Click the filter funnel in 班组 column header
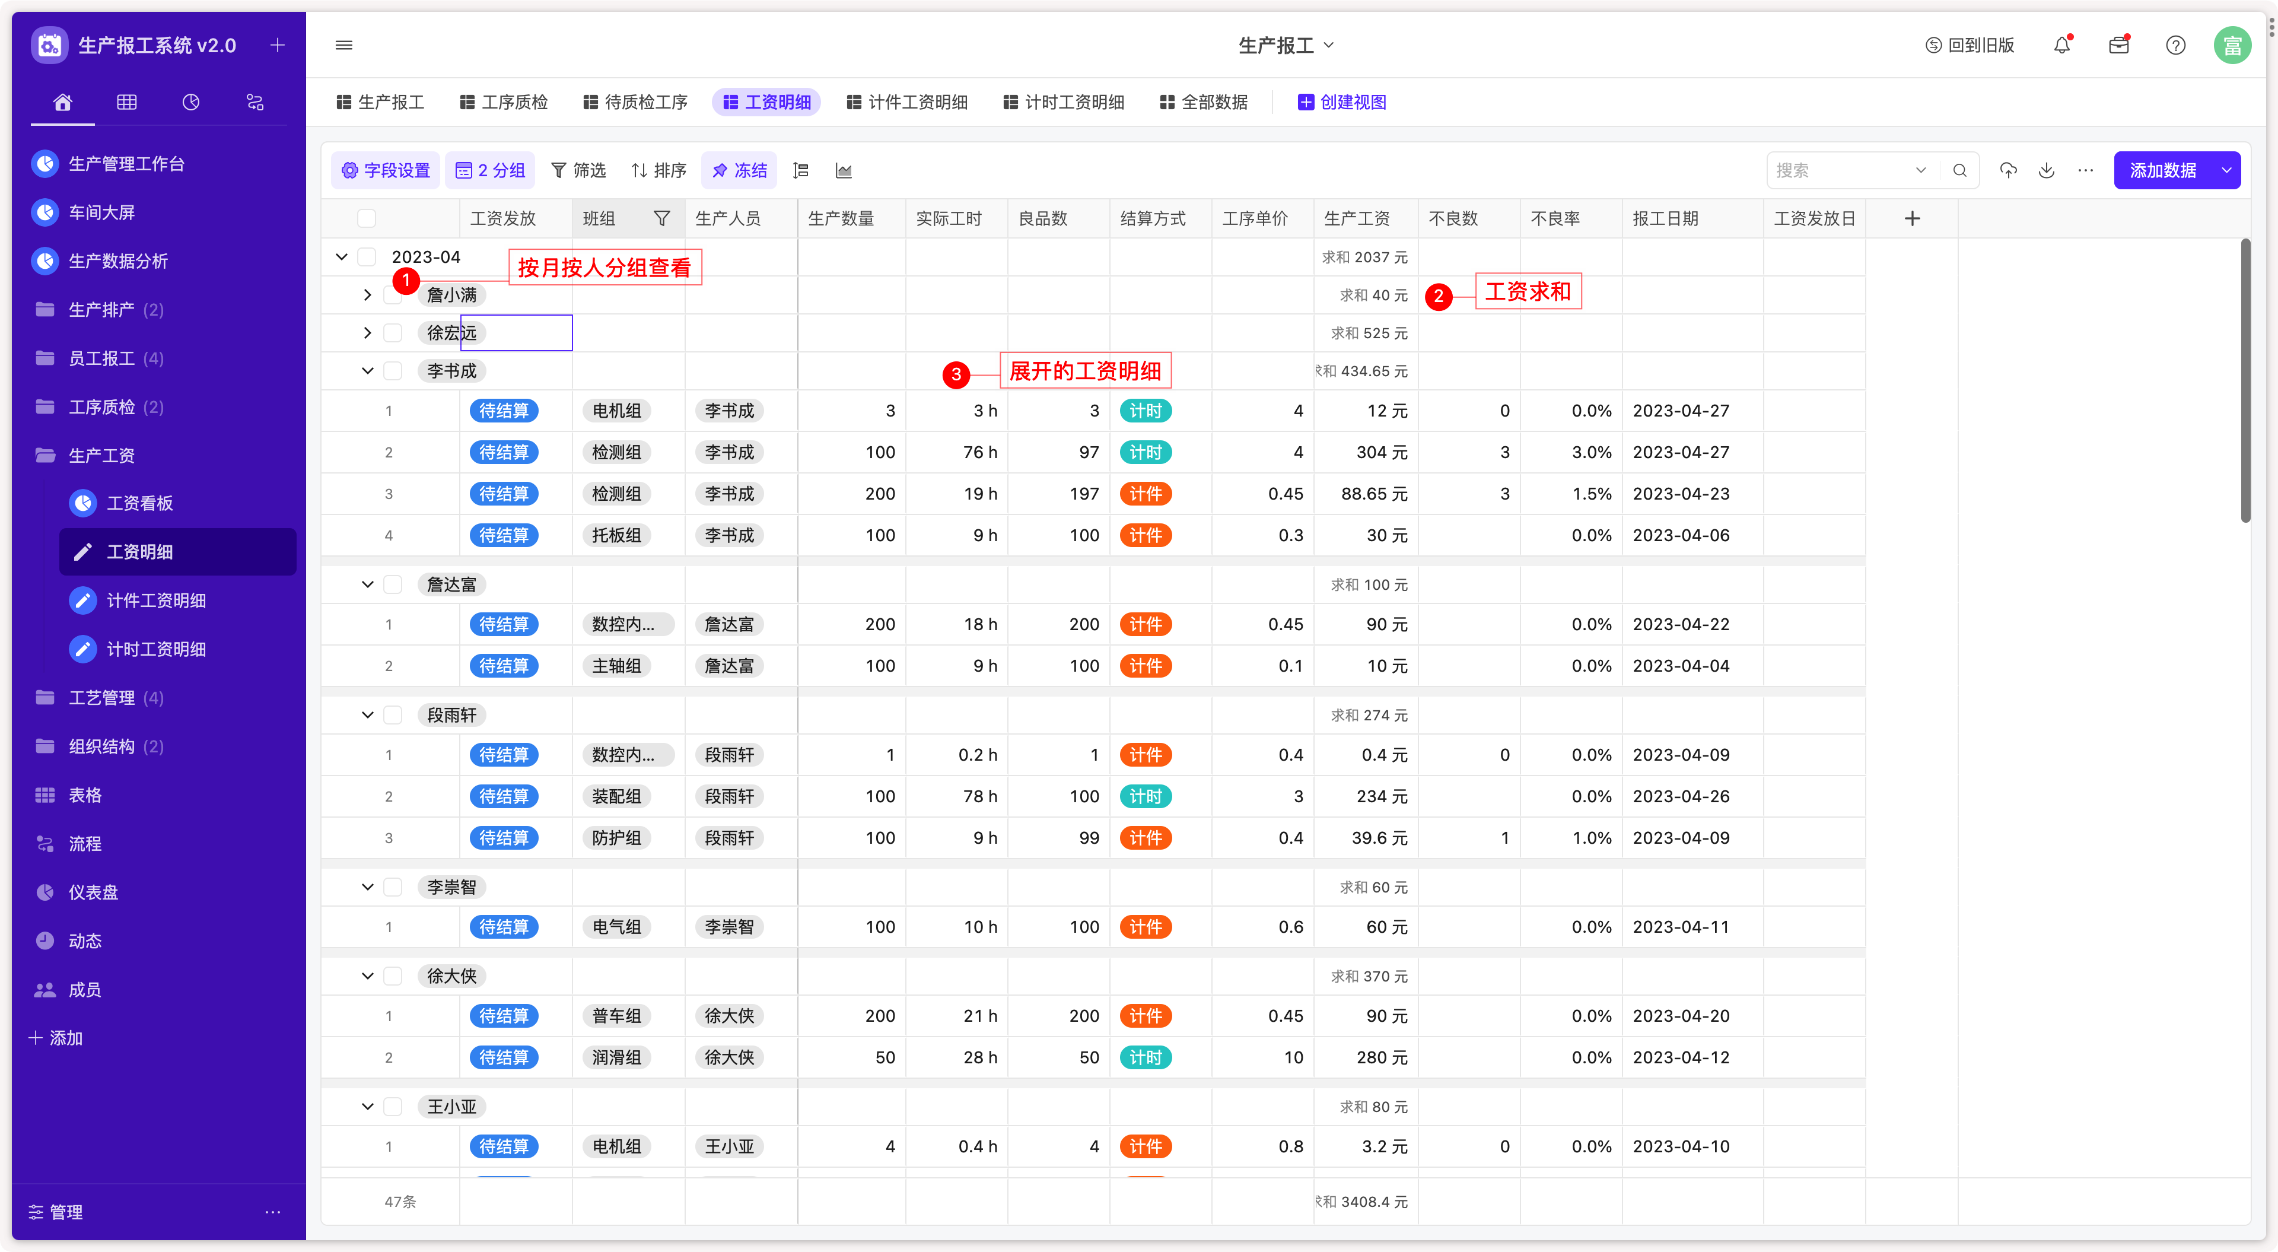2278x1252 pixels. point(661,218)
